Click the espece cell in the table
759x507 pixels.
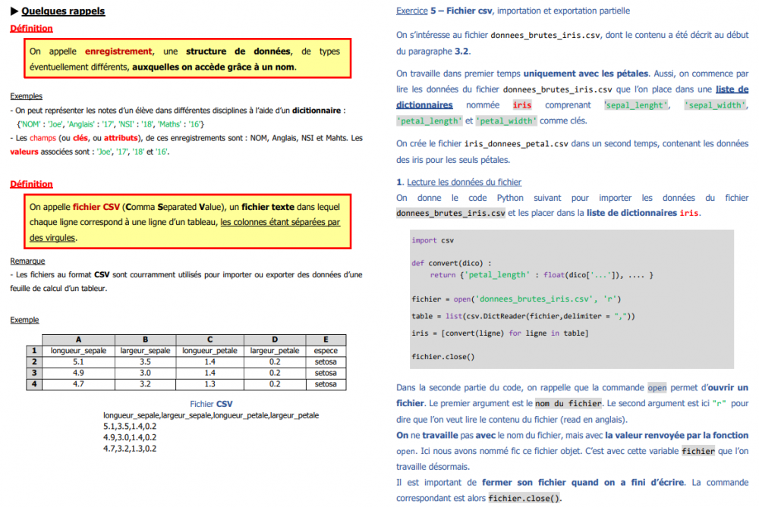pos(326,351)
